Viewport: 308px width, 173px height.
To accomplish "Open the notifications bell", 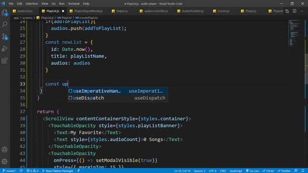I will point(303,171).
